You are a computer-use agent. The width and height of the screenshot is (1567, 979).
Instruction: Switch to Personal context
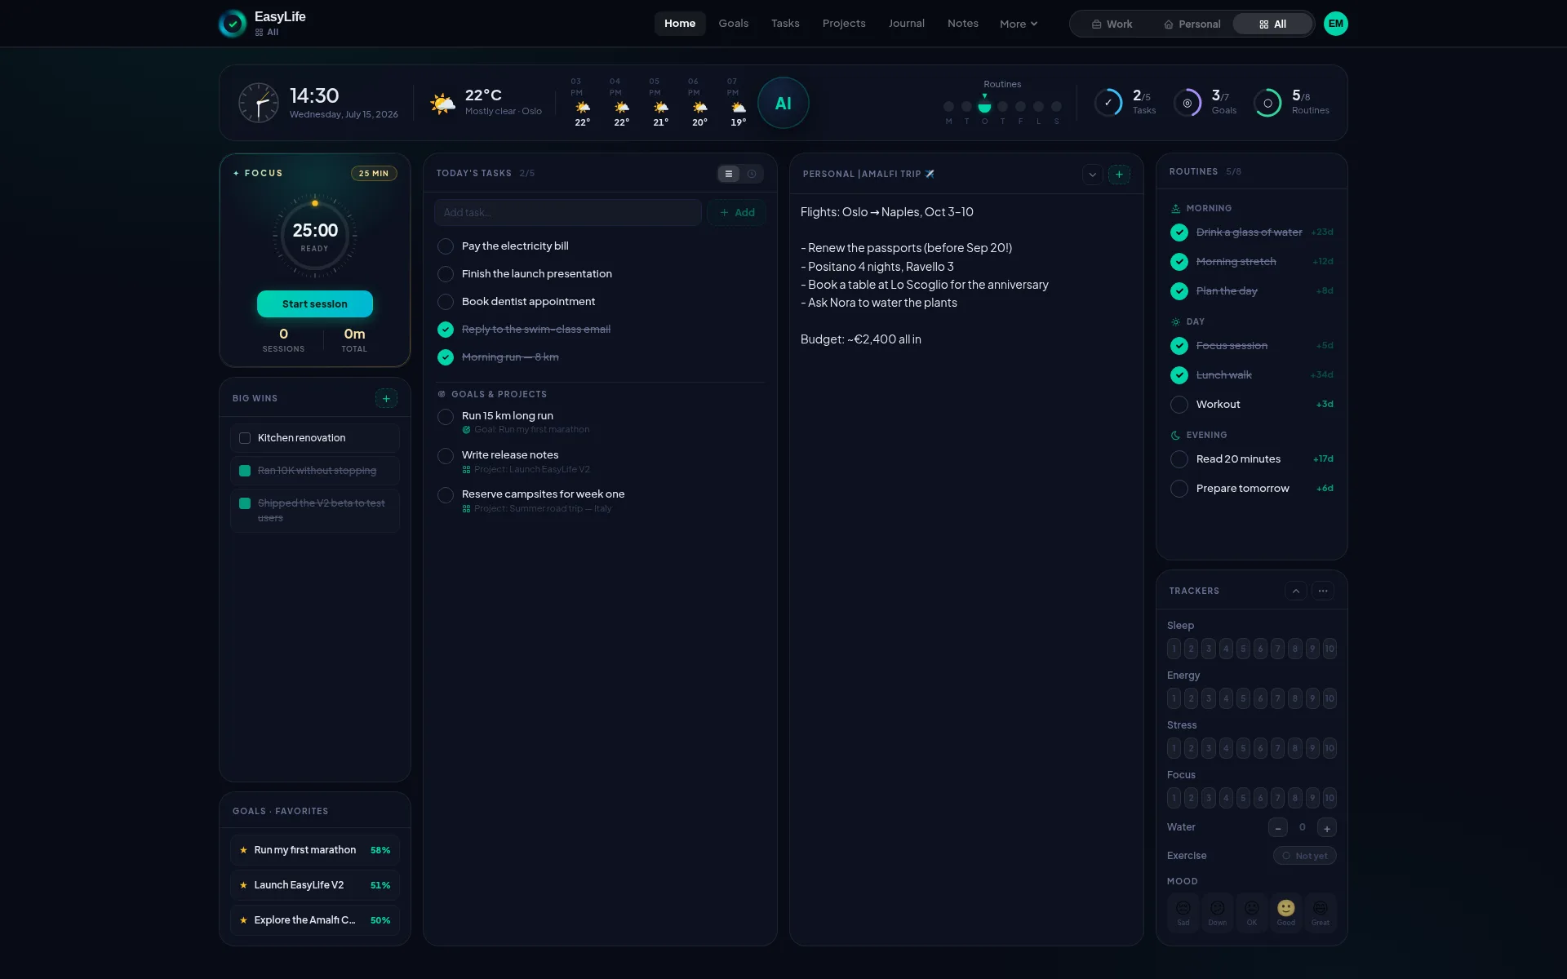tap(1192, 24)
